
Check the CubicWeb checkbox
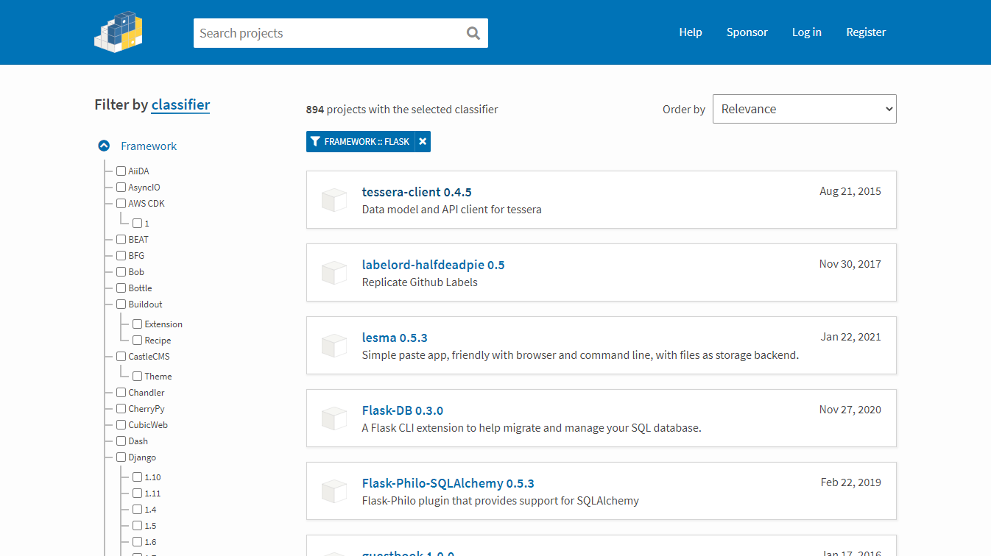(121, 424)
